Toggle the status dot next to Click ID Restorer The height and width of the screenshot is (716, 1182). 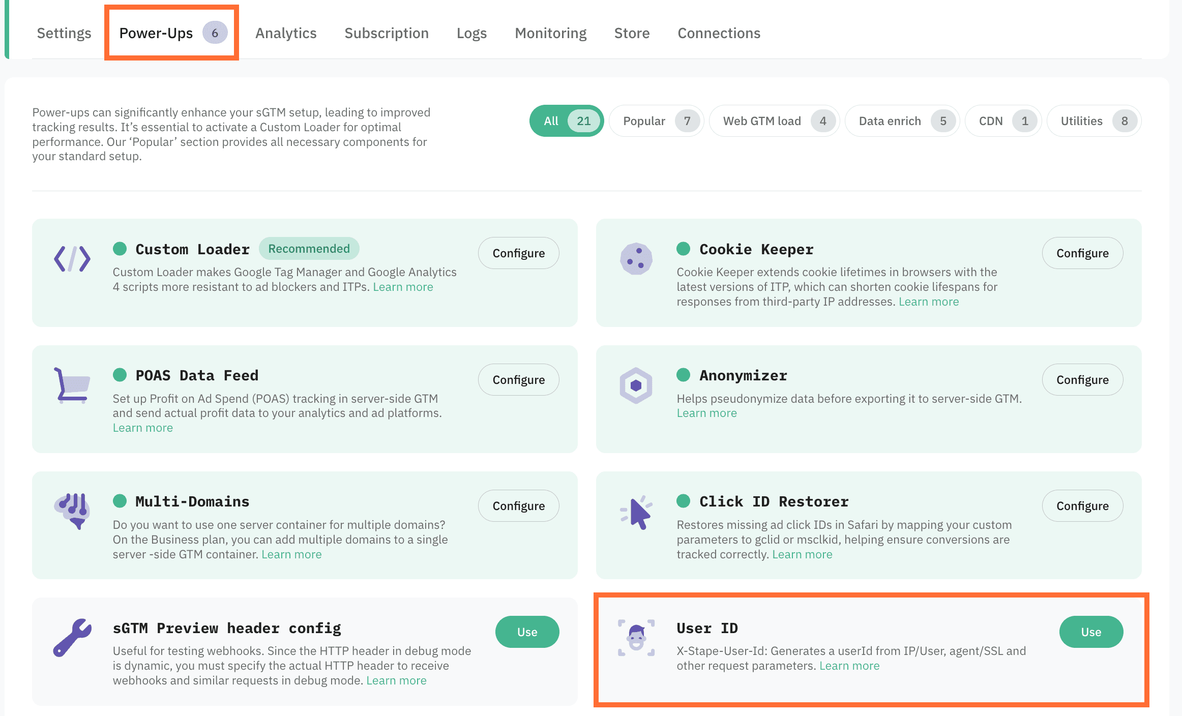684,501
